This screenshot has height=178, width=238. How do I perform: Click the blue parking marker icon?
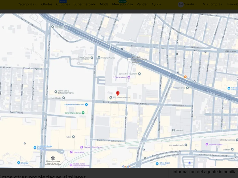click(189, 163)
